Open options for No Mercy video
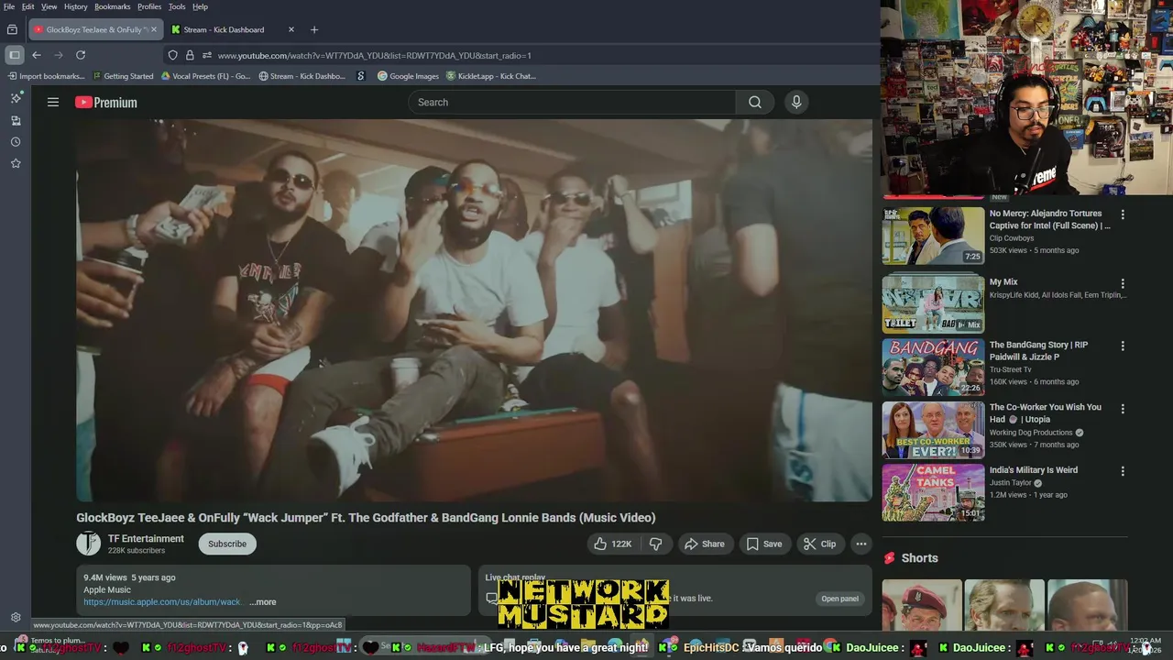This screenshot has width=1173, height=660. tap(1123, 214)
